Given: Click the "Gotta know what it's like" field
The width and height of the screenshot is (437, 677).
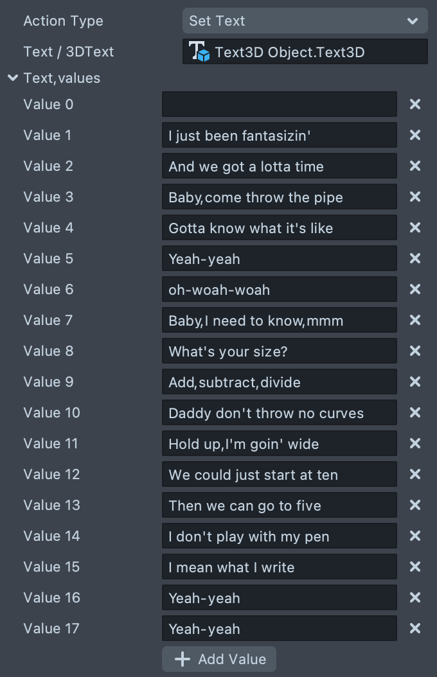Looking at the screenshot, I should tap(279, 228).
